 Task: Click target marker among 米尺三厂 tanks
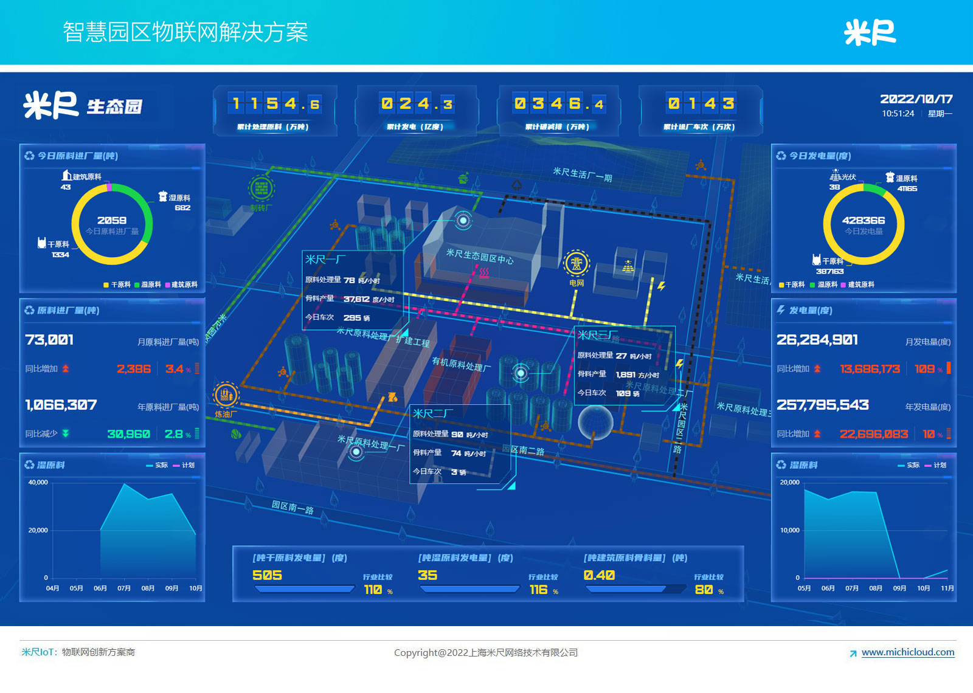(521, 373)
